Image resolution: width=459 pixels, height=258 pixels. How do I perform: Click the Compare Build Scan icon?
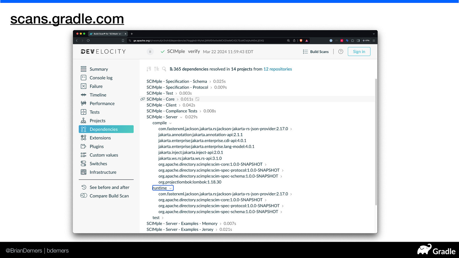(x=83, y=196)
